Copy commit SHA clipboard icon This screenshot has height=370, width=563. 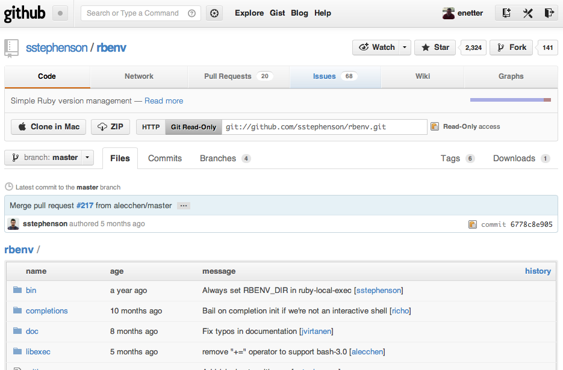point(473,224)
